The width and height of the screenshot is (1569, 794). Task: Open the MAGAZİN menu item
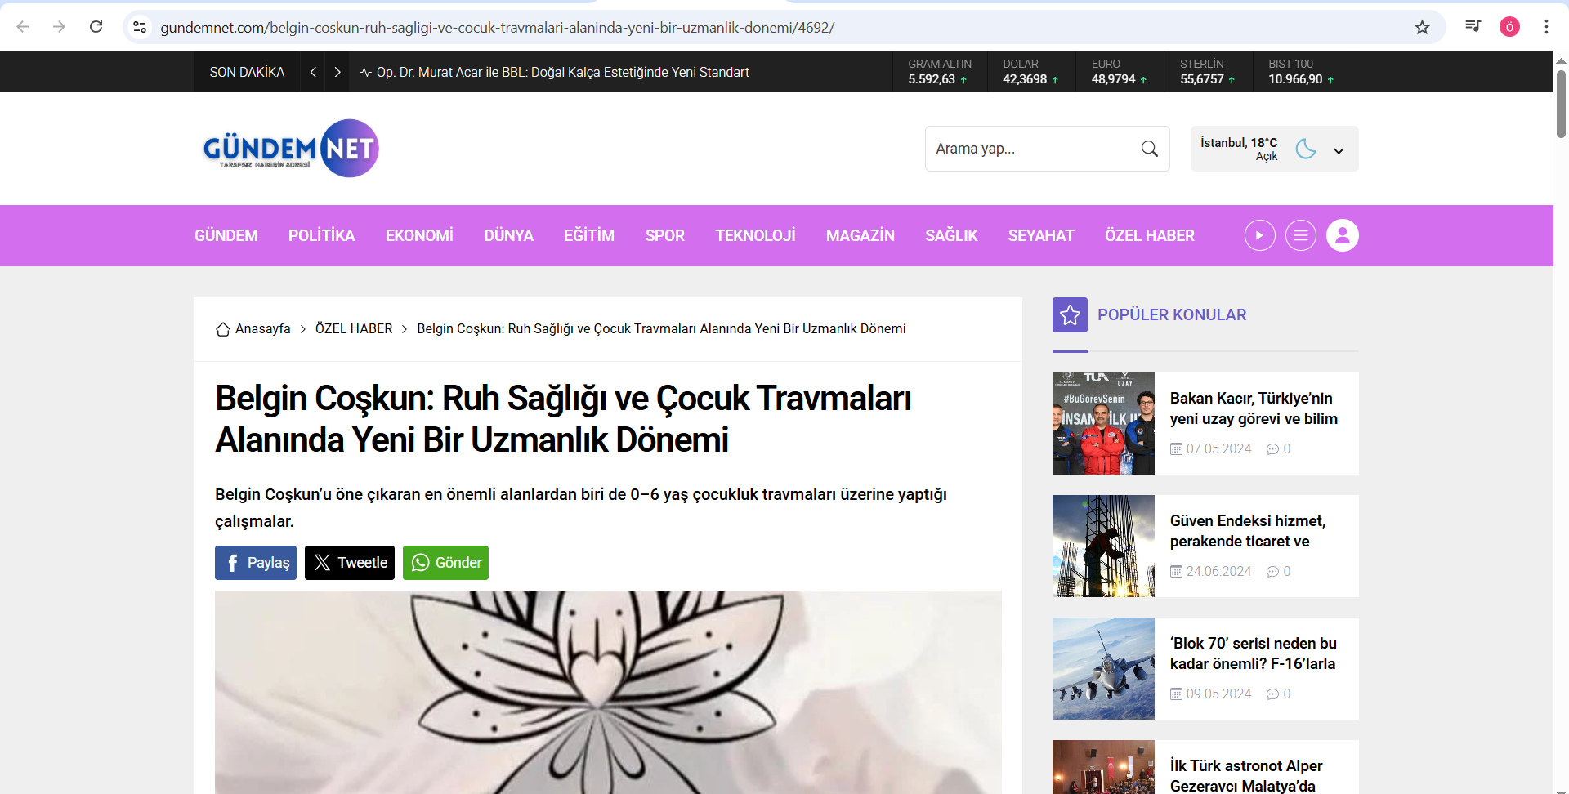[860, 235]
